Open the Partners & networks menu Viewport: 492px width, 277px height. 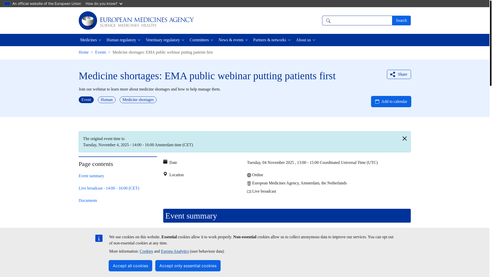(272, 40)
